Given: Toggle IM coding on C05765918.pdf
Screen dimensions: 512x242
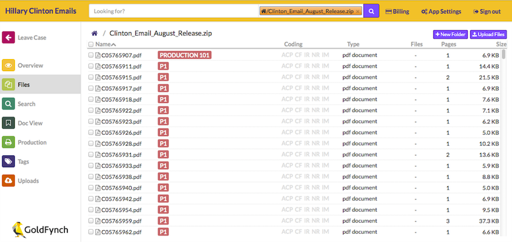Looking at the screenshot, I should pos(325,100).
